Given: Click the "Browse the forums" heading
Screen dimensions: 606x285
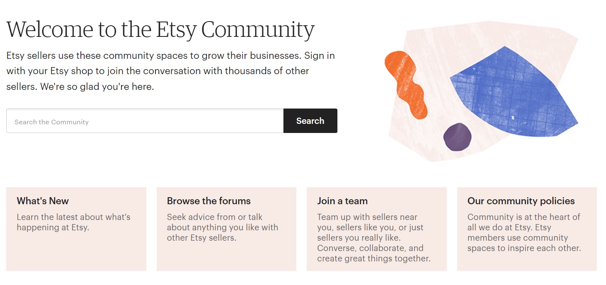Looking at the screenshot, I should (x=208, y=201).
